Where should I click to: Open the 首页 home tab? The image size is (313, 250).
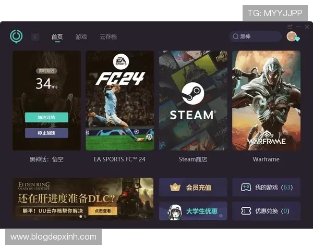click(x=57, y=36)
